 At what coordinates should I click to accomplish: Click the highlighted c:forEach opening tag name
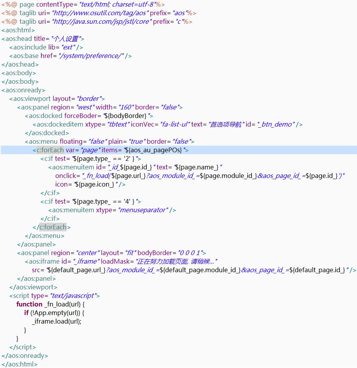coord(50,150)
